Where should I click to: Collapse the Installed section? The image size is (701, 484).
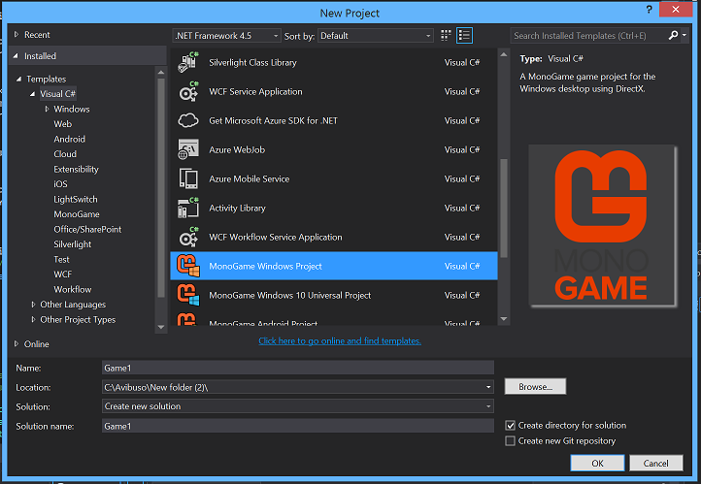(17, 56)
